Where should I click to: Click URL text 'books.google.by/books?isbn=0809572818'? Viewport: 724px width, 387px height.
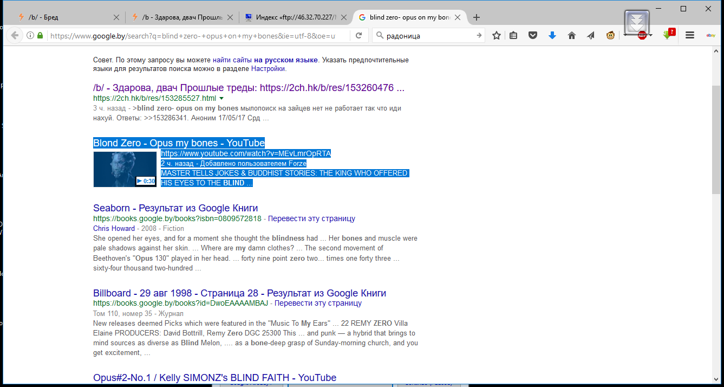177,219
